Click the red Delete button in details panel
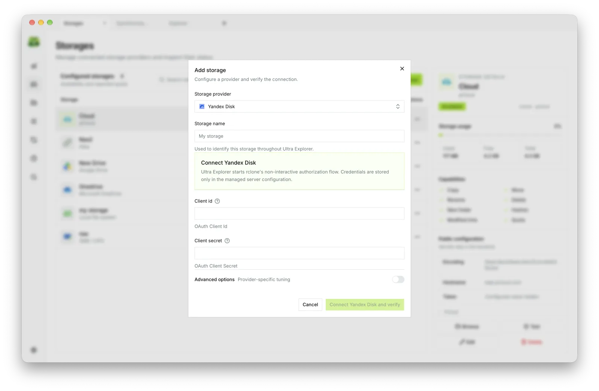The width and height of the screenshot is (599, 391). 532,342
